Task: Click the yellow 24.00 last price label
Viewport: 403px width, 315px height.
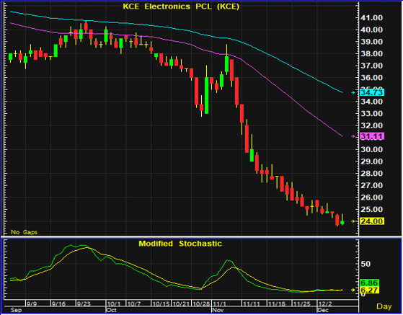Action: tap(372, 221)
